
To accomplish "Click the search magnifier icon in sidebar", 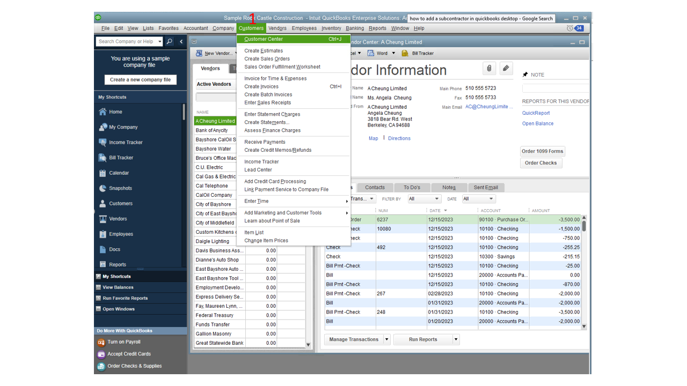I will point(170,41).
